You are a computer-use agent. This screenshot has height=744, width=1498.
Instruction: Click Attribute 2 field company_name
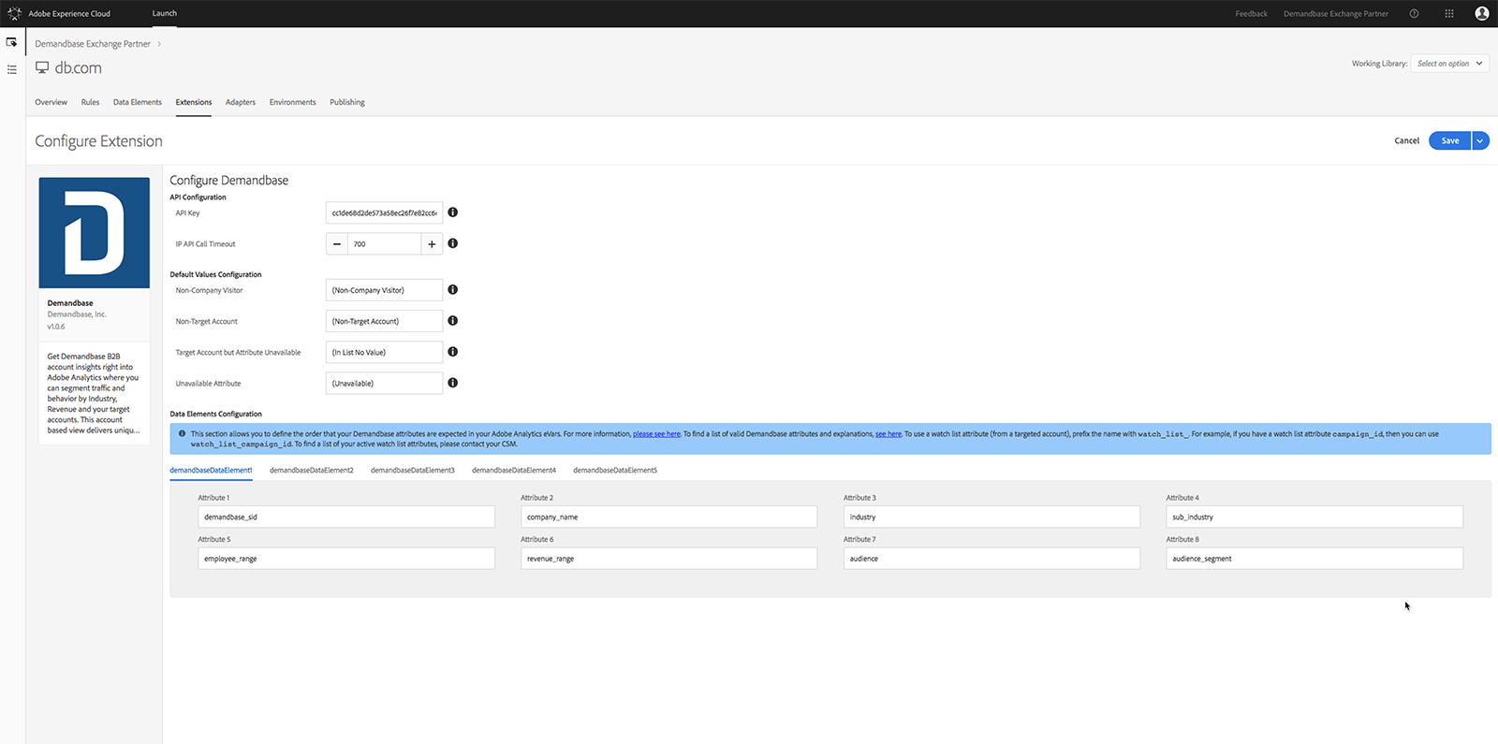(668, 517)
